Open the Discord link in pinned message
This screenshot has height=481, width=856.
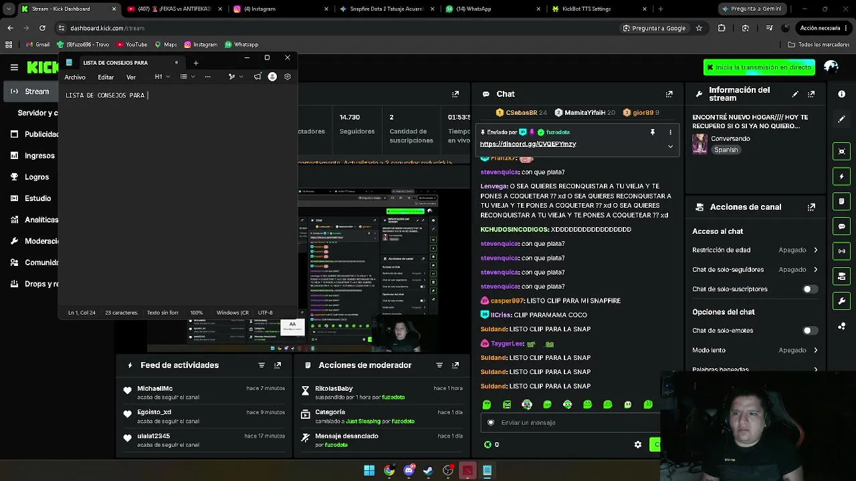(528, 144)
